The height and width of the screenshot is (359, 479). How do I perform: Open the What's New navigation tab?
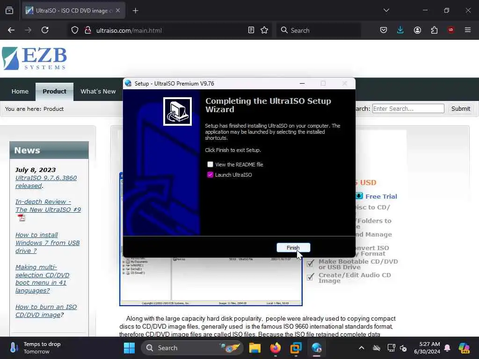pos(98,91)
